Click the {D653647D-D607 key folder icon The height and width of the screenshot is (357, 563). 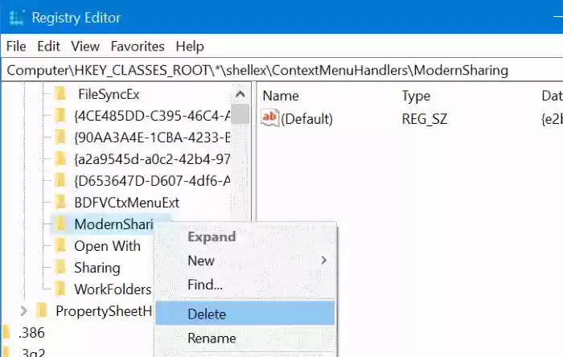click(x=60, y=181)
